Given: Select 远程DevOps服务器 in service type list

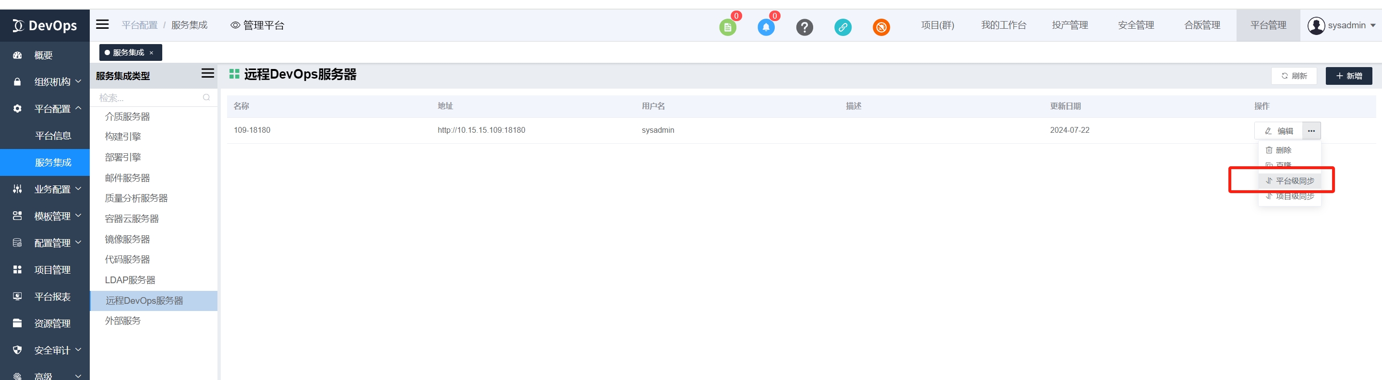Looking at the screenshot, I should 154,300.
